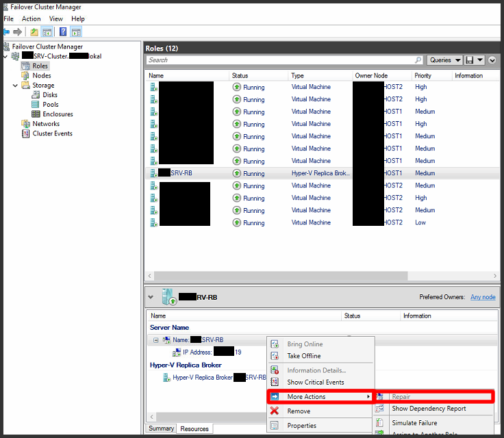Open the Queries dropdown
This screenshot has width=504, height=438.
tap(444, 60)
